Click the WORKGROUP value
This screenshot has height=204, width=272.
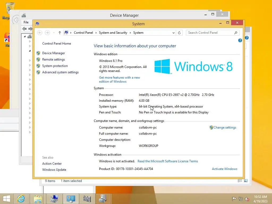[x=148, y=146]
